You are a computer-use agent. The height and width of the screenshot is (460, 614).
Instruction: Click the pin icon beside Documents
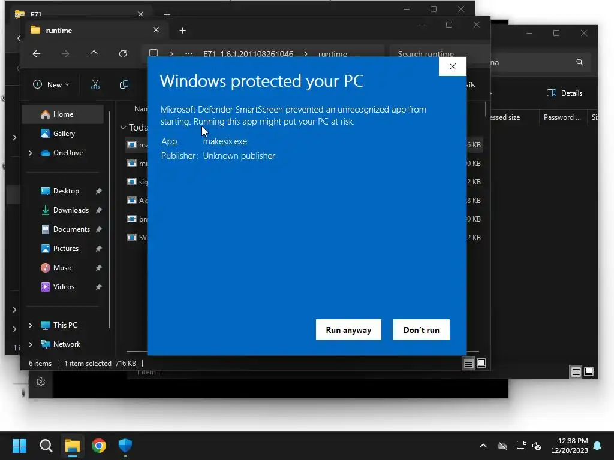point(99,229)
